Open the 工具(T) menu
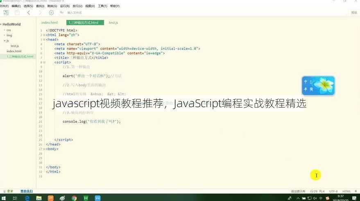360x201 pixels. 102,6
